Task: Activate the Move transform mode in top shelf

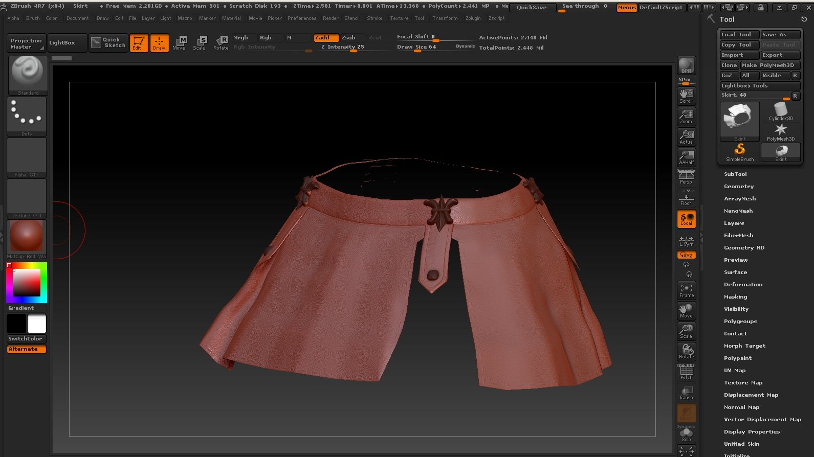Action: click(179, 43)
